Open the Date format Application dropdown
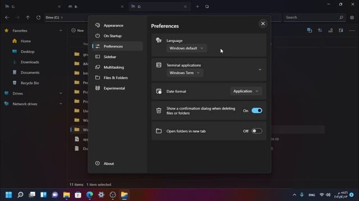359x201 pixels. coord(246,91)
